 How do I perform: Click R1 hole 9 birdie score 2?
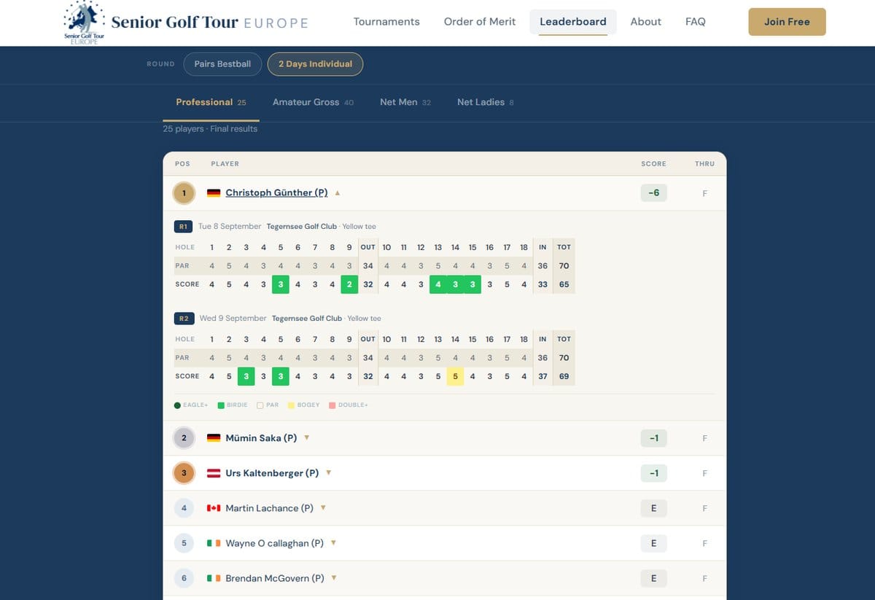point(349,284)
